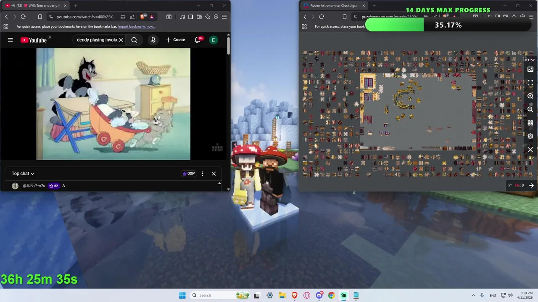Enter puzzle fullscreen mode

tap(530, 83)
